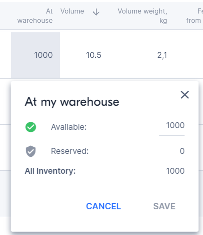
Task: Click the Volume weight, kg column header
Action: point(142,16)
